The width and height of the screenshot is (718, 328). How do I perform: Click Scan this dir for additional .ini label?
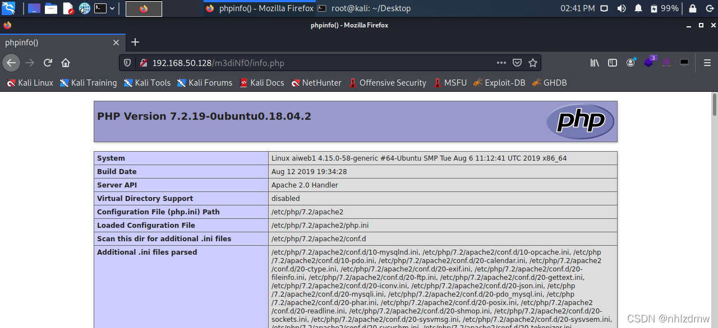(x=164, y=239)
